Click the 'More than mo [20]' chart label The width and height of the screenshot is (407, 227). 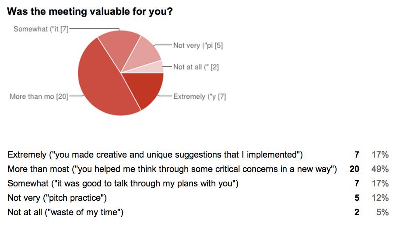(39, 96)
